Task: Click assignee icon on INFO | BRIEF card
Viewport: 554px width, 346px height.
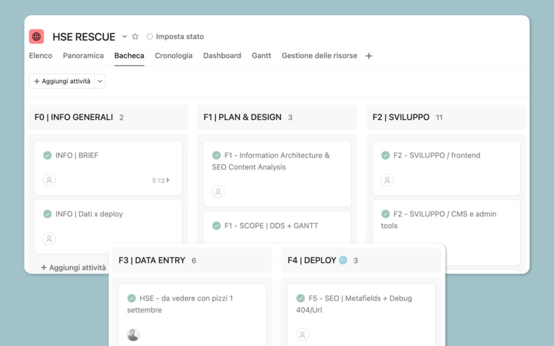Action: [x=49, y=180]
